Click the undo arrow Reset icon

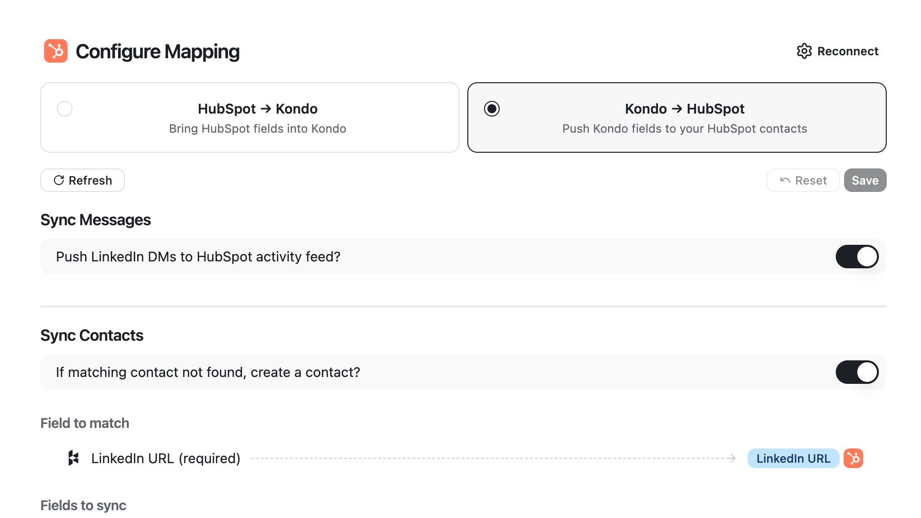tap(785, 180)
